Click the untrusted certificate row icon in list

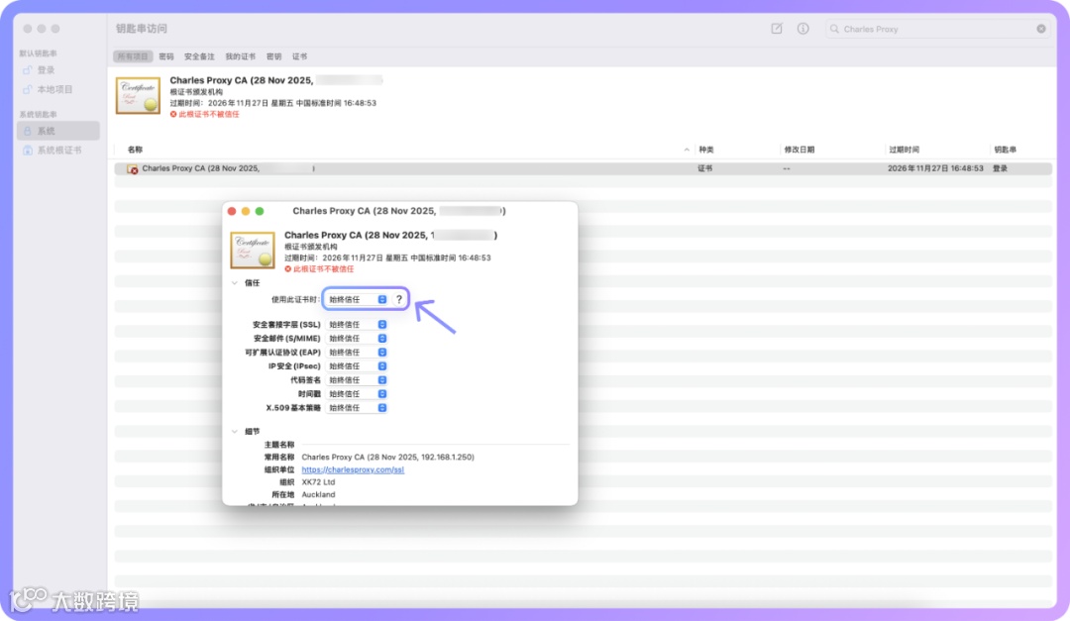click(x=133, y=168)
